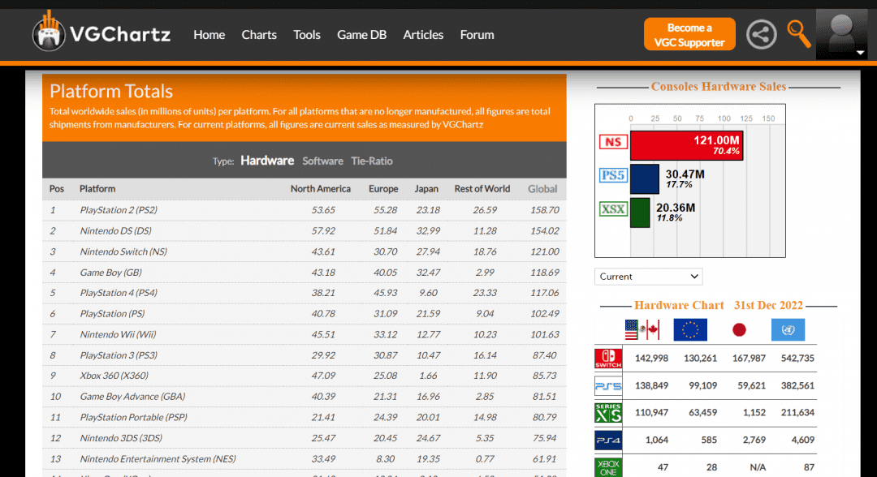Go to the Home menu
Image resolution: width=877 pixels, height=477 pixels.
coord(210,35)
